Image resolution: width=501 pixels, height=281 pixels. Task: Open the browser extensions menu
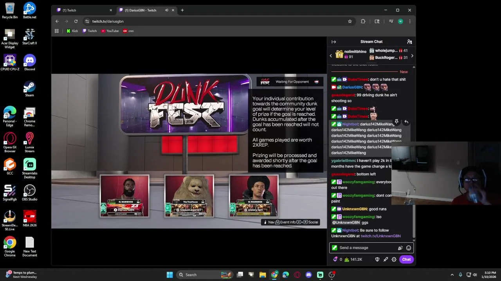tap(363, 21)
